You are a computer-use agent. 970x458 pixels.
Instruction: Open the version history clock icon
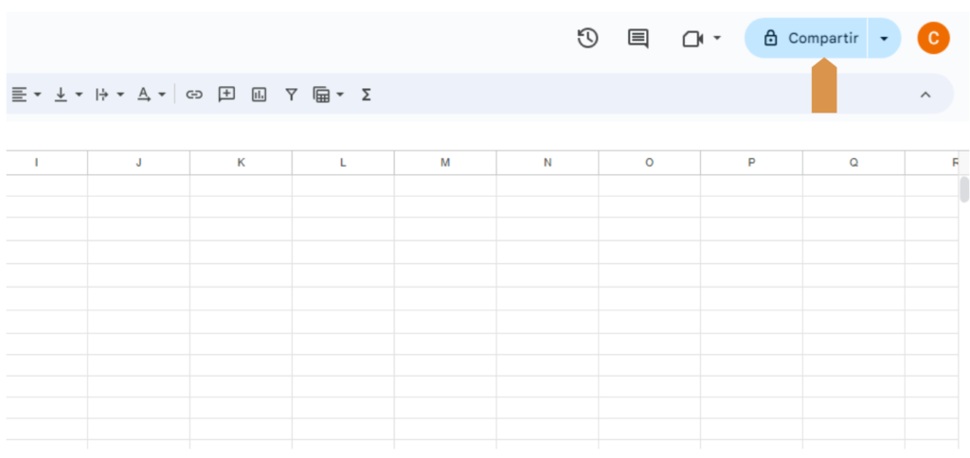coord(587,38)
